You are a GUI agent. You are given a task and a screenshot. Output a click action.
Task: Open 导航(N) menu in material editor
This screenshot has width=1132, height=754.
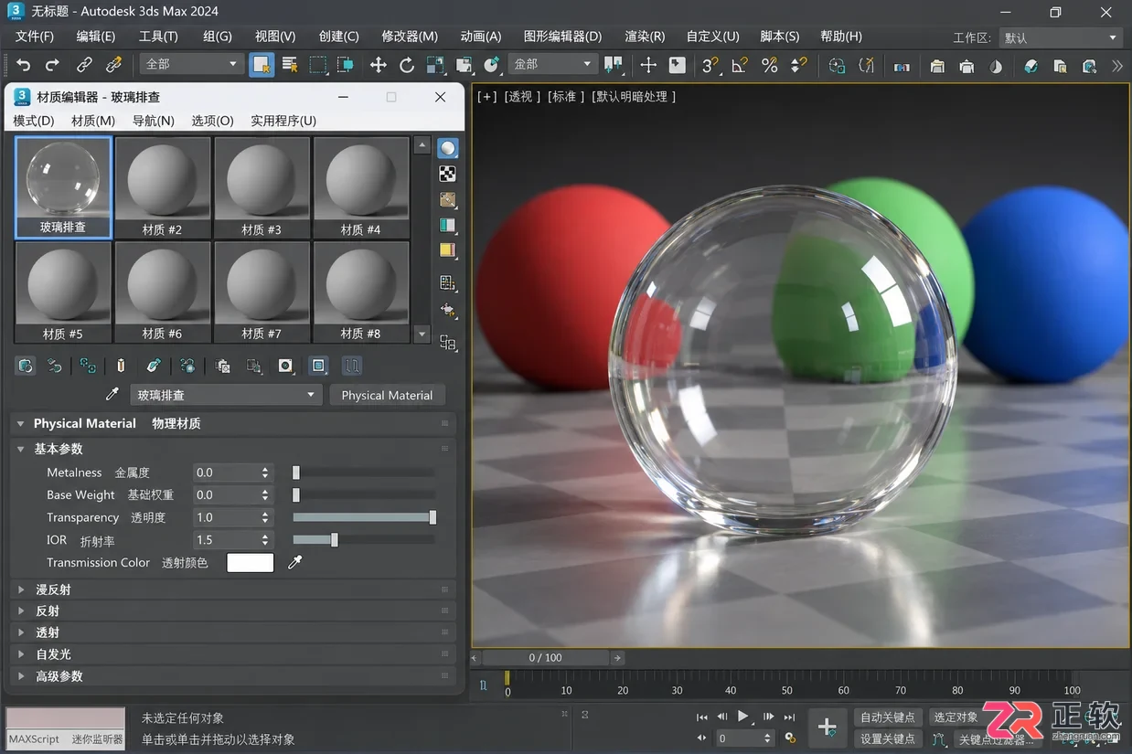coord(154,121)
